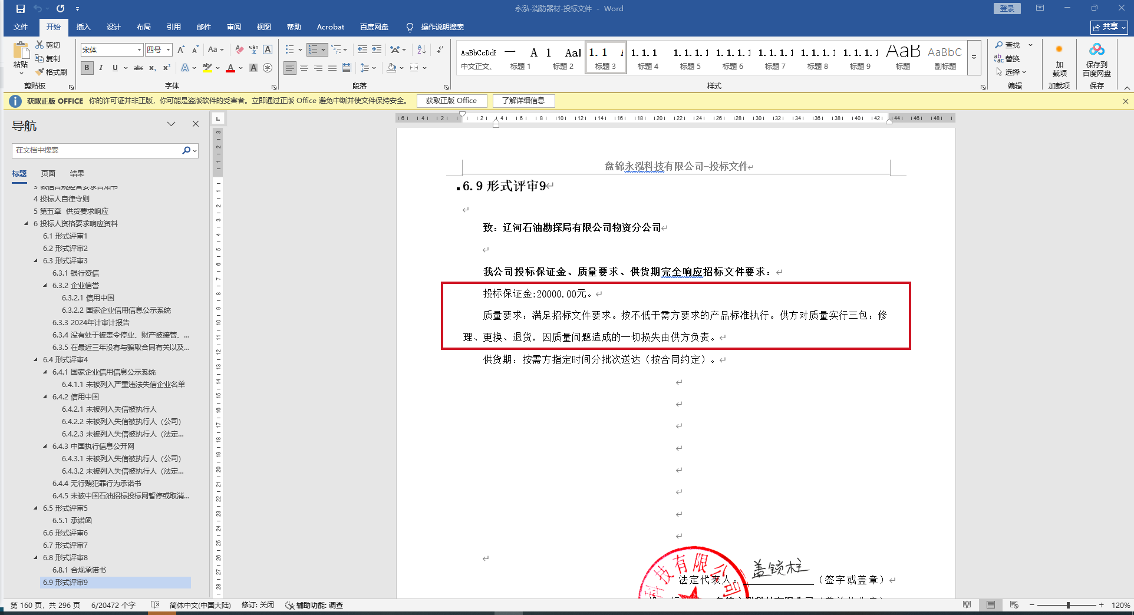1134x615 pixels.
Task: Click the Format Painter brush
Action: [x=40, y=72]
